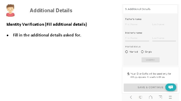Screen dimensions: 181x101
Task: Tap the browser back arrow
Action: pyautogui.click(x=131, y=97)
